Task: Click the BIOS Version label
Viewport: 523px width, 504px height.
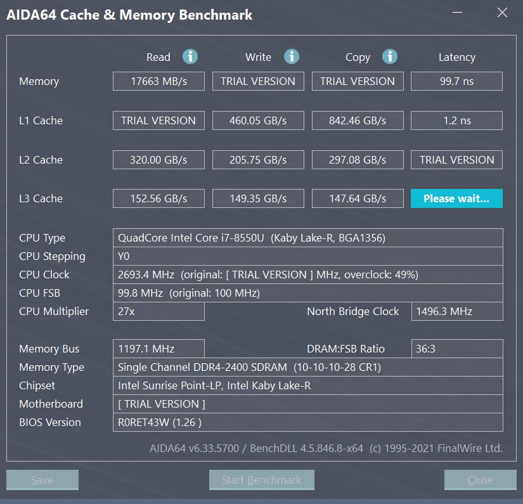Action: point(50,422)
